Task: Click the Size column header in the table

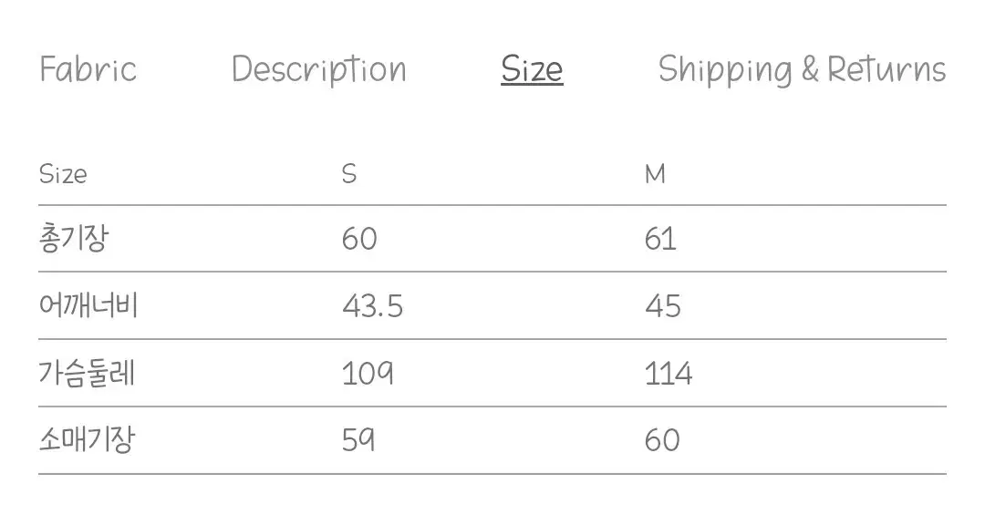Action: (x=63, y=174)
